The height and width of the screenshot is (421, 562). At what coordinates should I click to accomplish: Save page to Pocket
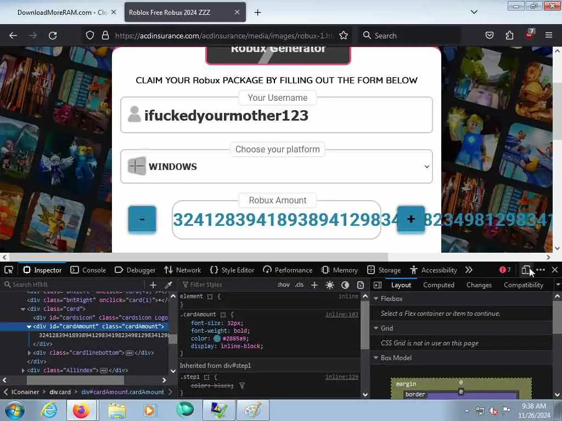489,36
